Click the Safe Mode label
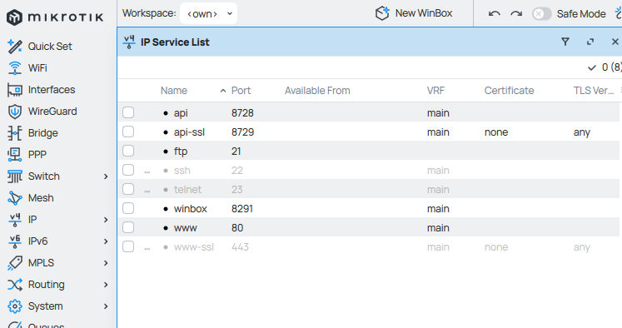Screen dimensions: 622x328 click(x=581, y=14)
